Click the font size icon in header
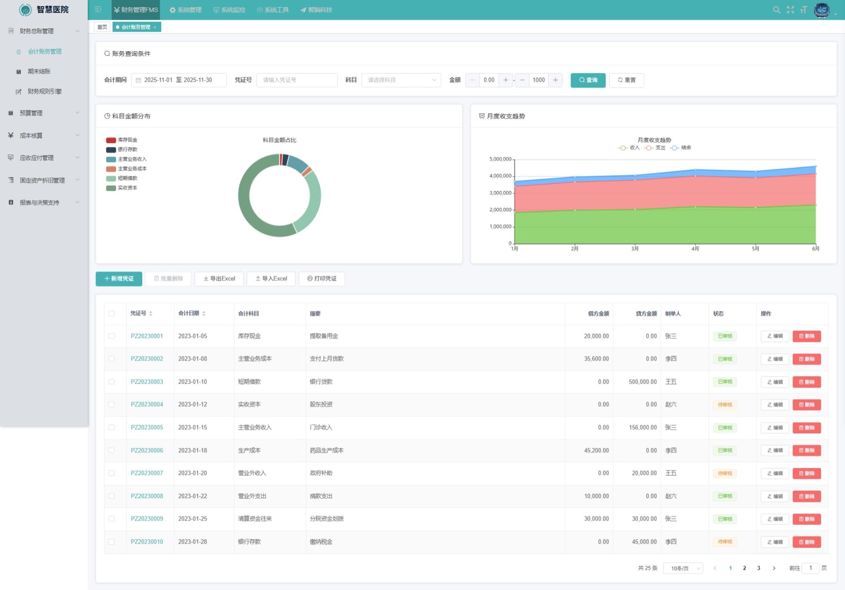 (803, 10)
